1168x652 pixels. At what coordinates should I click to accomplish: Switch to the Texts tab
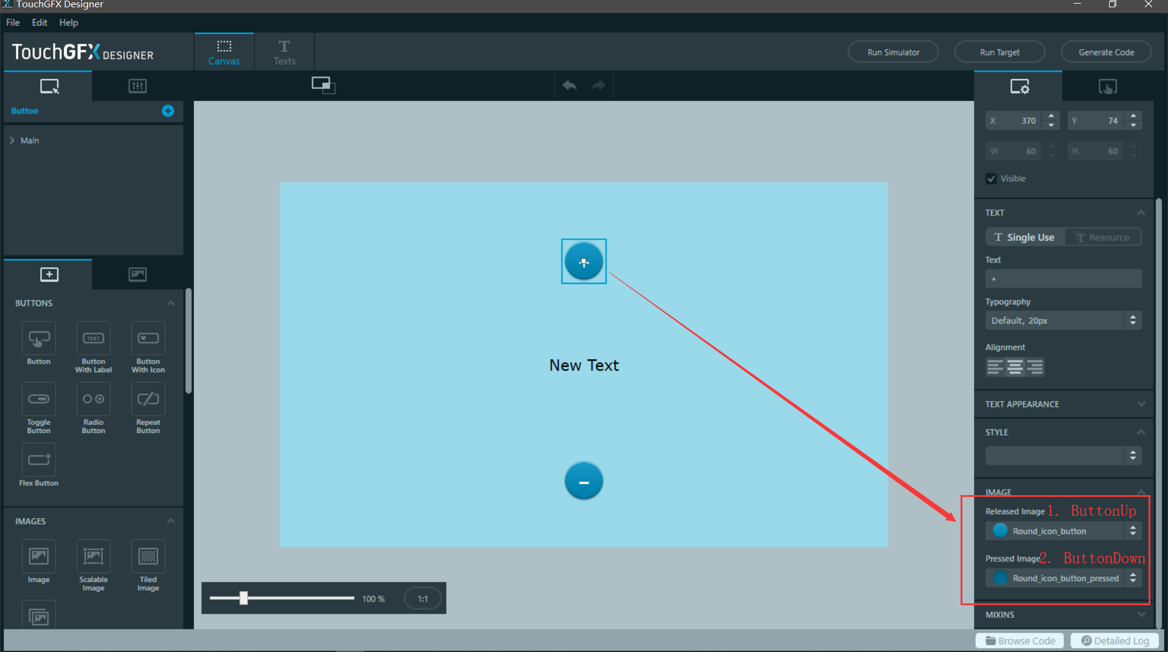click(x=284, y=52)
